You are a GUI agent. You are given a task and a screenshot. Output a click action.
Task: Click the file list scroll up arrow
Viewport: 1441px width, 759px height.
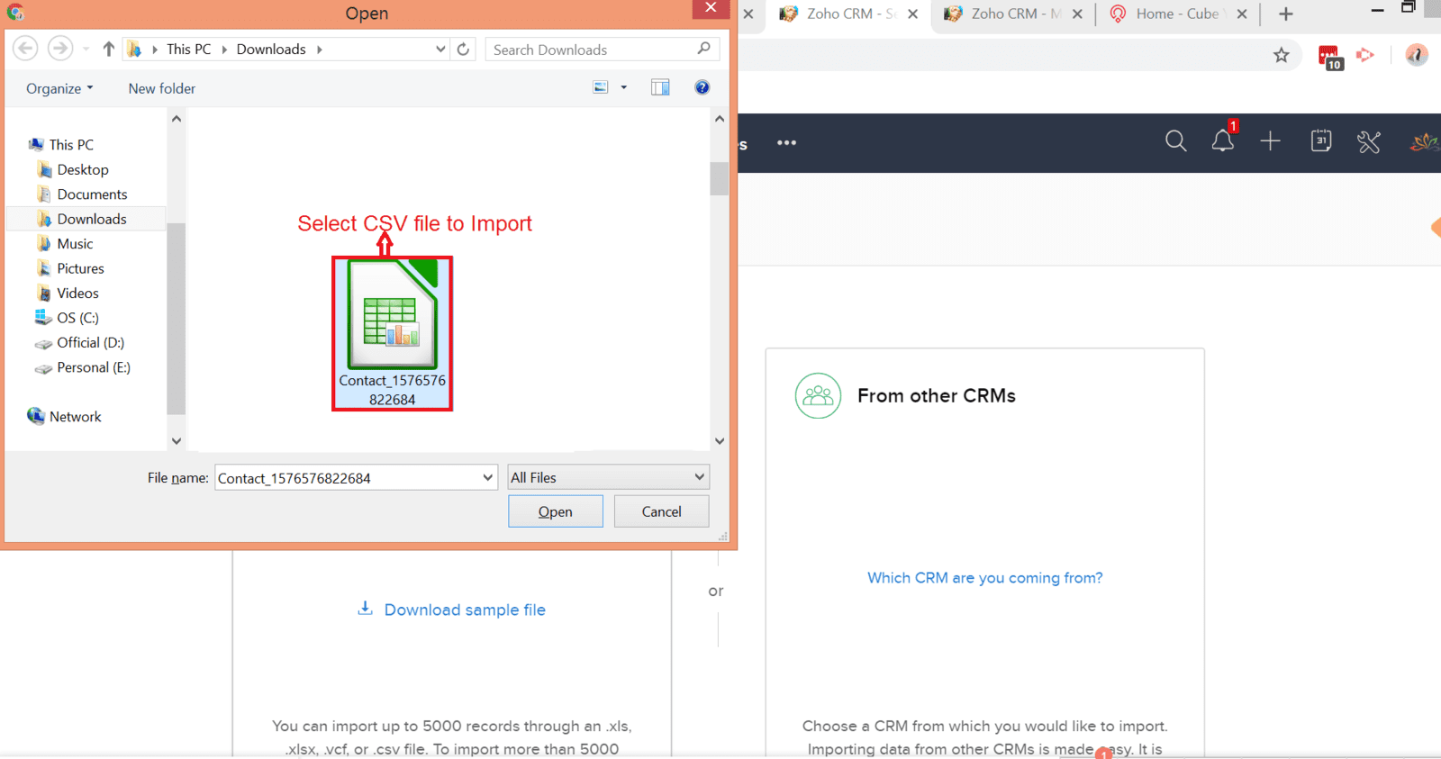719,119
